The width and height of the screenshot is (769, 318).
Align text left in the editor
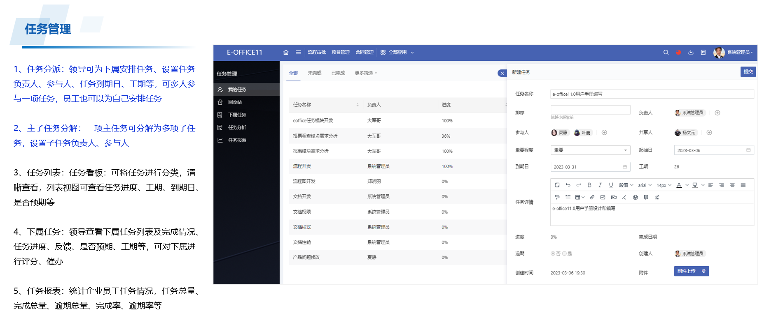711,185
